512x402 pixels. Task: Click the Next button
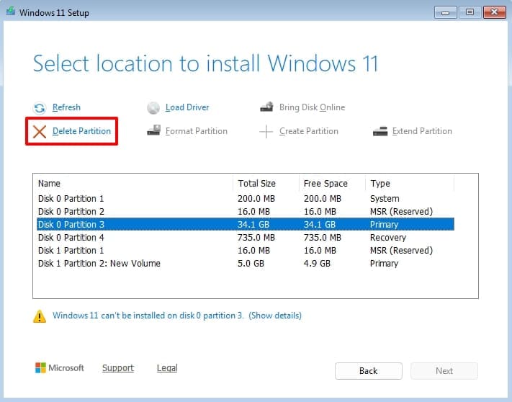pyautogui.click(x=444, y=371)
